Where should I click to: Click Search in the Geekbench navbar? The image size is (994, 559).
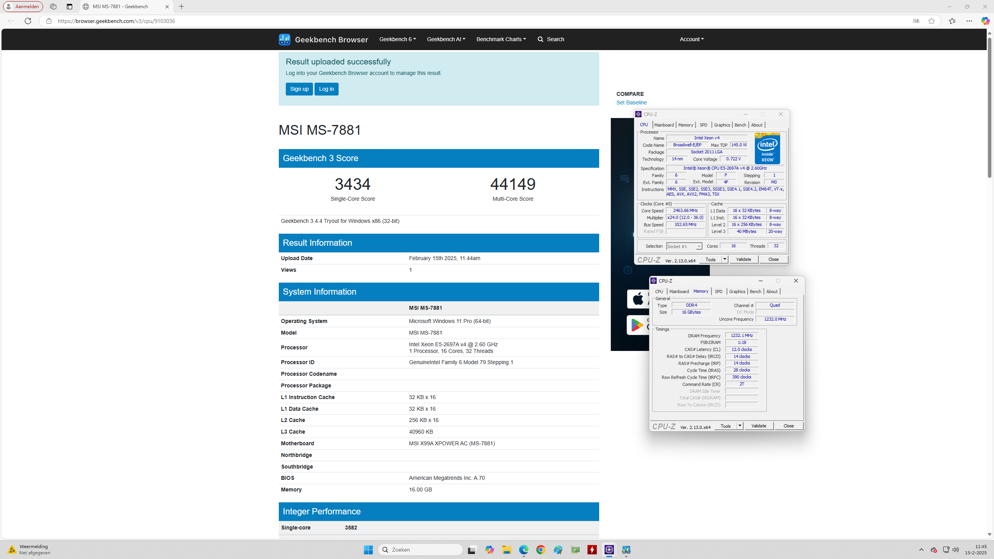pyautogui.click(x=551, y=39)
